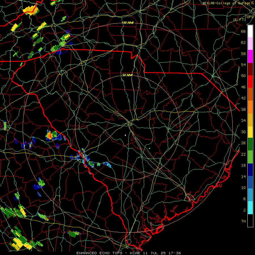Click the legend value "14"

point(243,177)
